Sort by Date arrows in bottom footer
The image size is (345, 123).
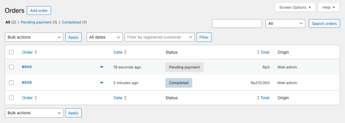(x=125, y=98)
